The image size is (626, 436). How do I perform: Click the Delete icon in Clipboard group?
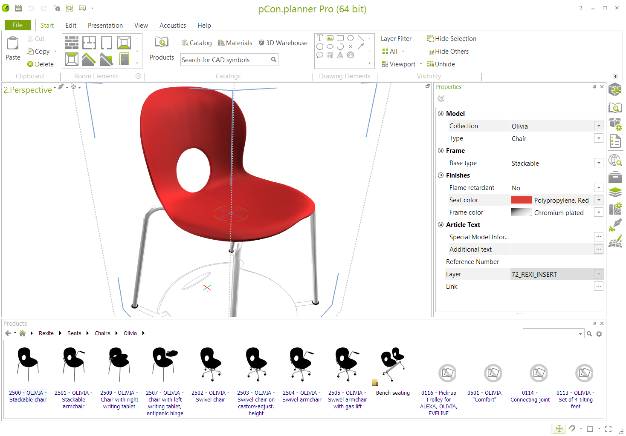tap(30, 64)
